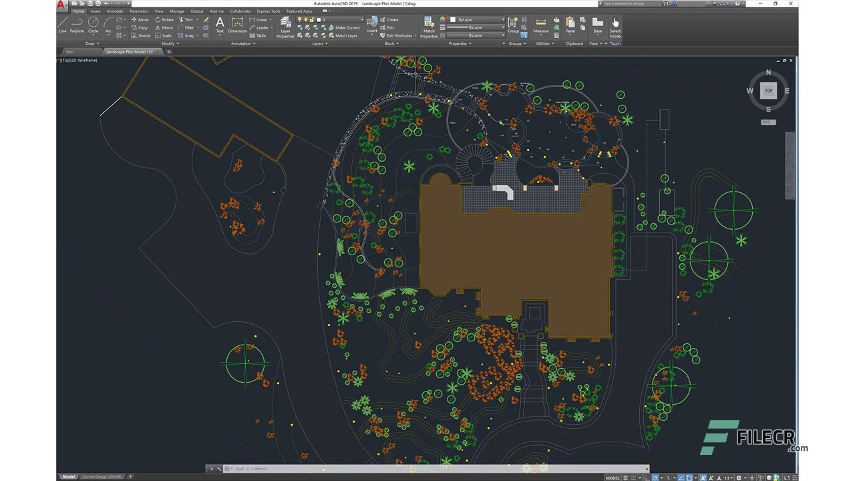Screen dimensions: 855x481
Task: Expand the Modify panel
Action: point(170,43)
